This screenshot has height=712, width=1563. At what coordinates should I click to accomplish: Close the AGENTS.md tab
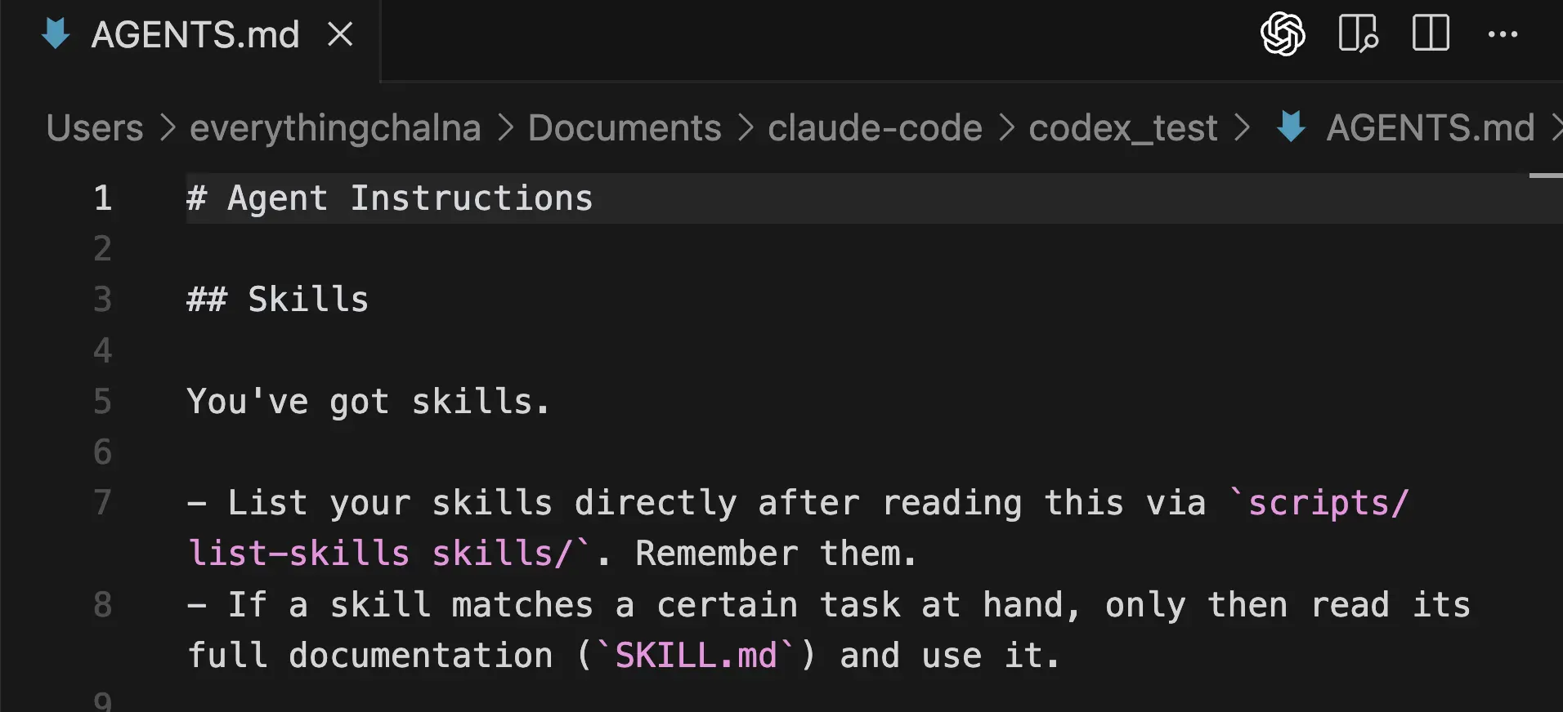(340, 34)
